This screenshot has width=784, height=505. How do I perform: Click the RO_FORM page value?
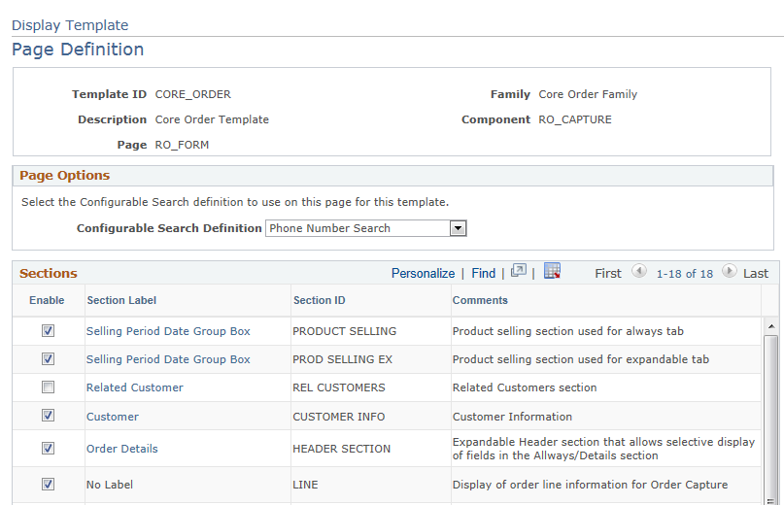pyautogui.click(x=182, y=145)
